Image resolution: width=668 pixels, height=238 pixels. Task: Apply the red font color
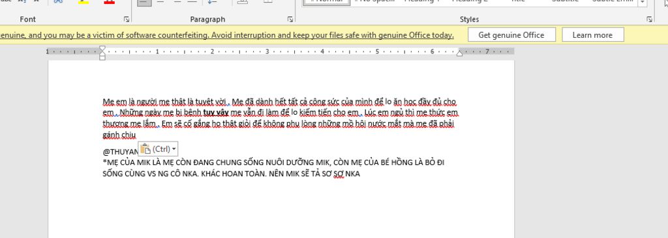point(109,2)
